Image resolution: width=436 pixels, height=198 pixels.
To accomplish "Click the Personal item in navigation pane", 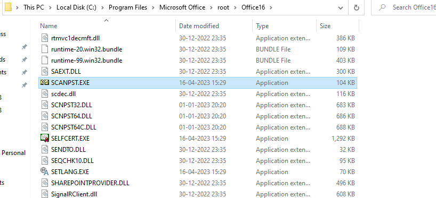I will click(x=14, y=153).
